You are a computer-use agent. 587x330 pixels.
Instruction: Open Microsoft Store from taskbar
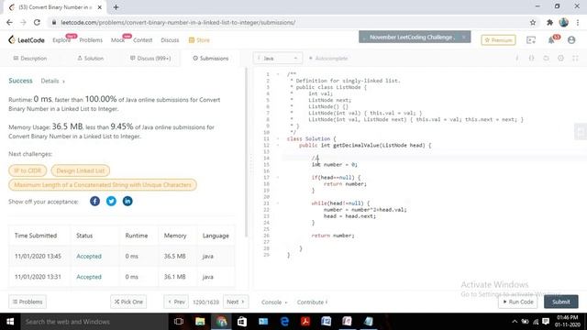coord(242,322)
